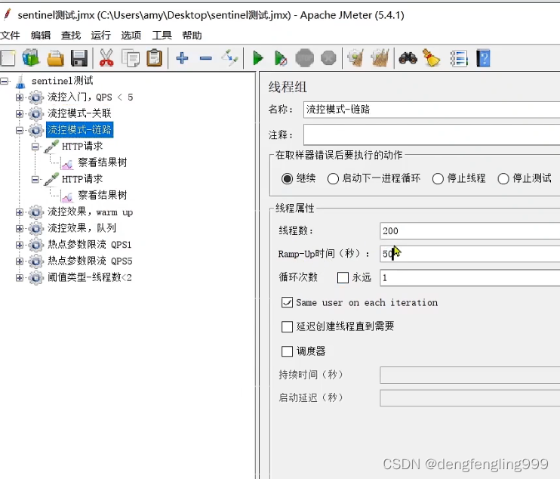Screen dimensions: 560x479
Task: Click the Clear results broom icon
Action: pyautogui.click(x=355, y=58)
